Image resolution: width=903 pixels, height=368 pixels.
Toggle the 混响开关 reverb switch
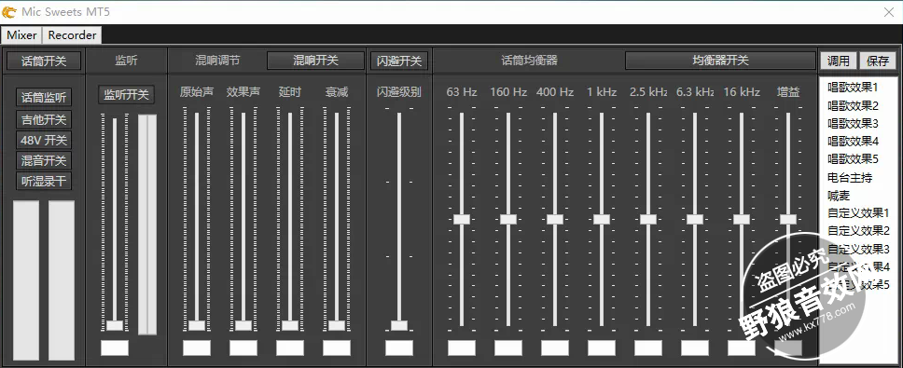click(x=315, y=61)
